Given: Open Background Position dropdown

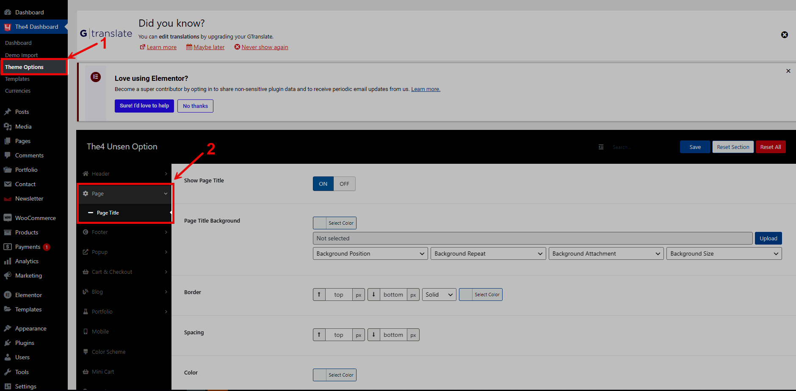Looking at the screenshot, I should pyautogui.click(x=370, y=253).
